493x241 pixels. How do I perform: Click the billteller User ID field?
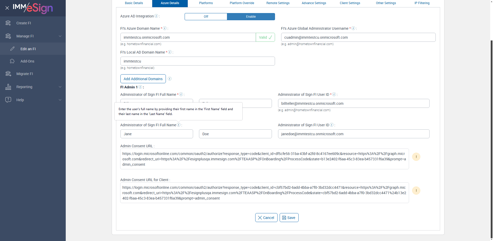tap(354, 103)
